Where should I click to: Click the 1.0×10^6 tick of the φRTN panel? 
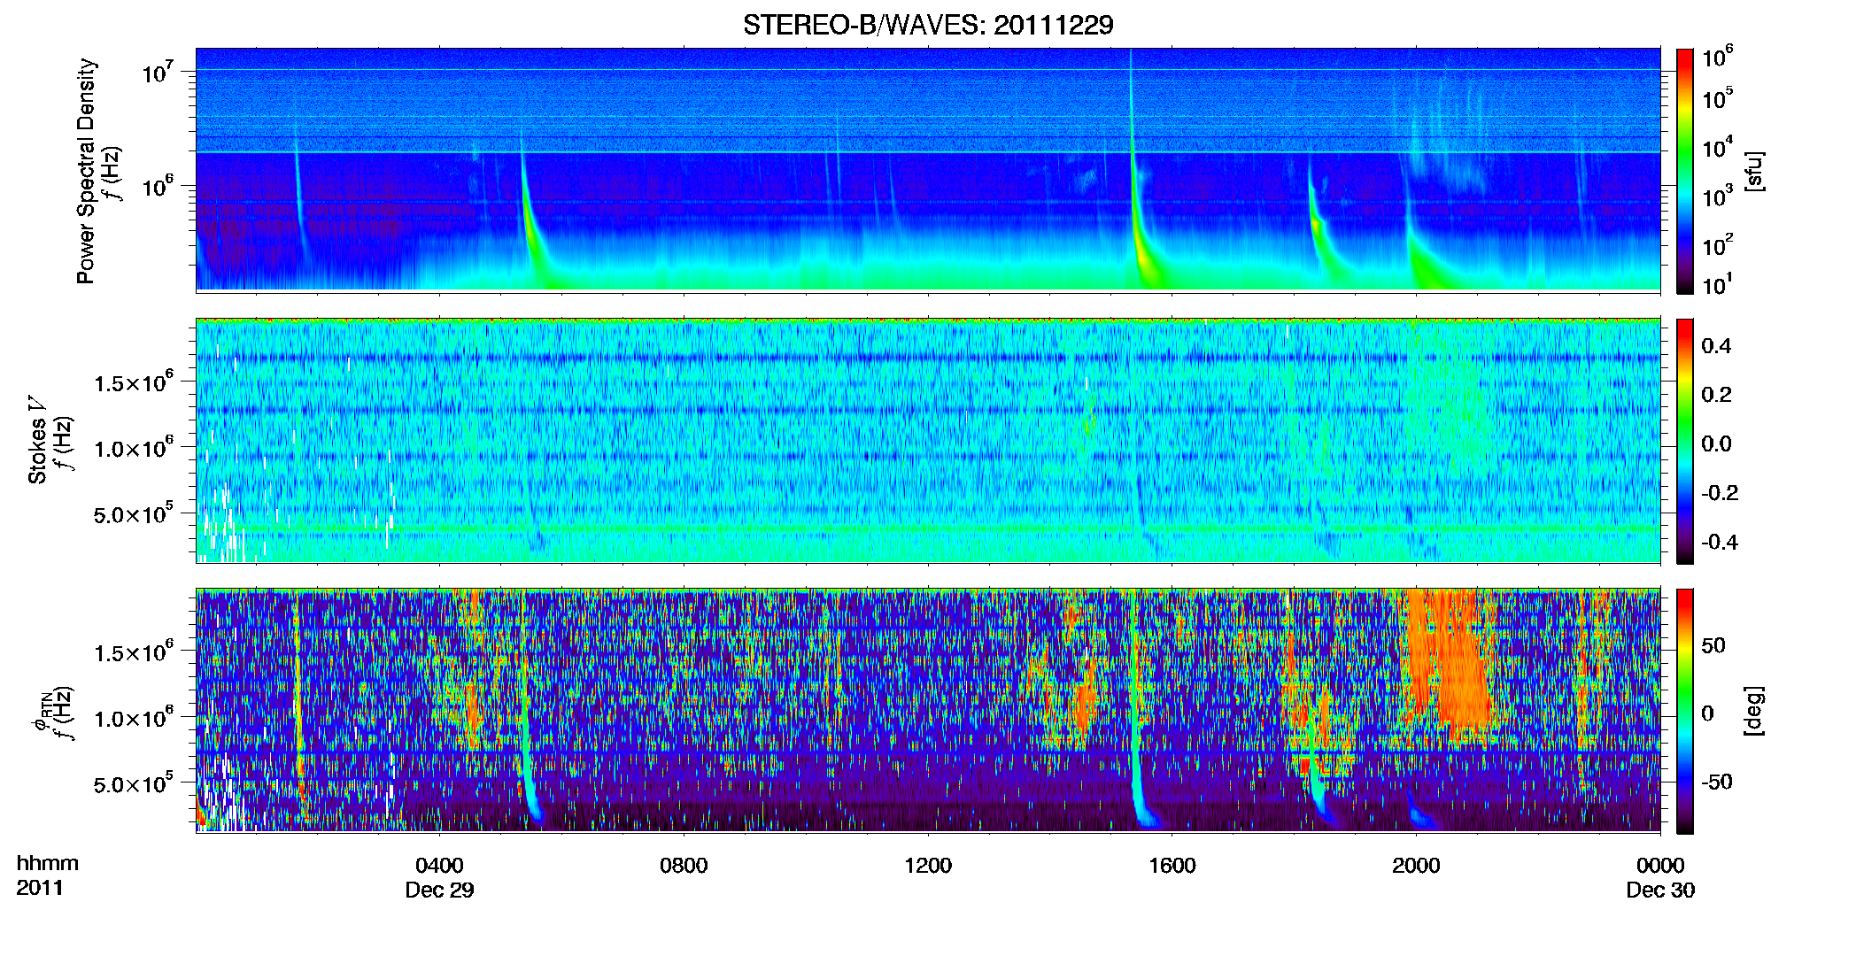point(134,717)
